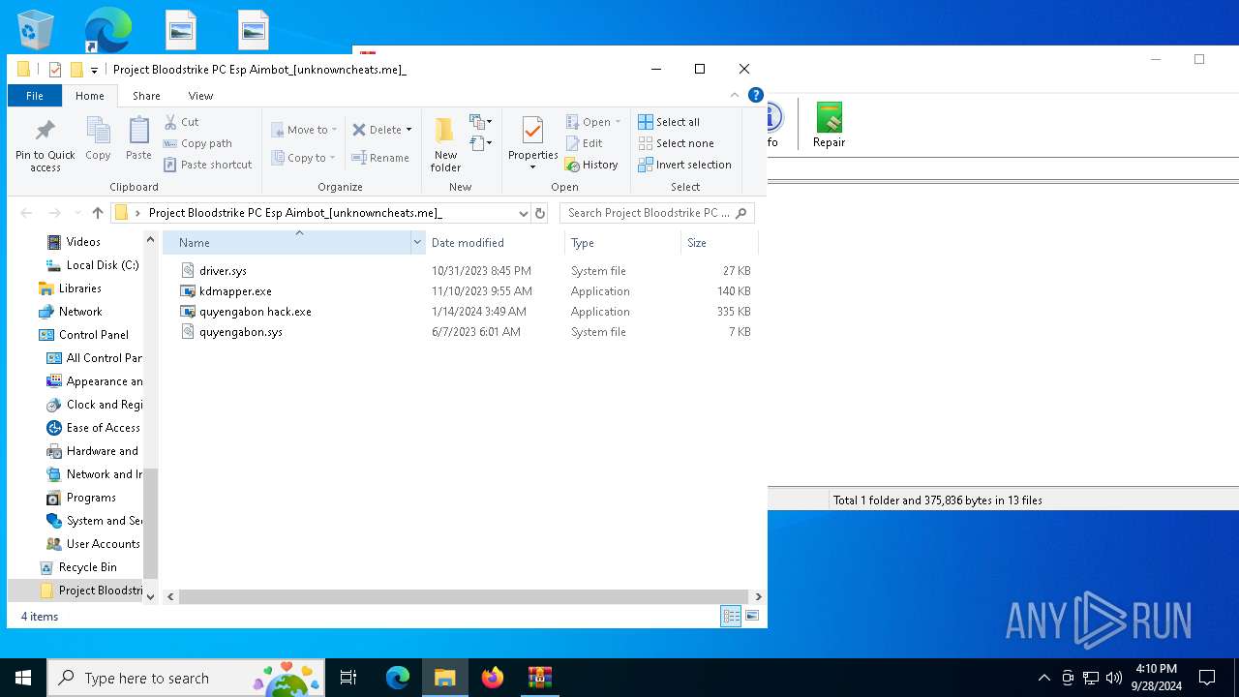Click the address bar path
Screen dimensions: 1239x697
pos(295,213)
